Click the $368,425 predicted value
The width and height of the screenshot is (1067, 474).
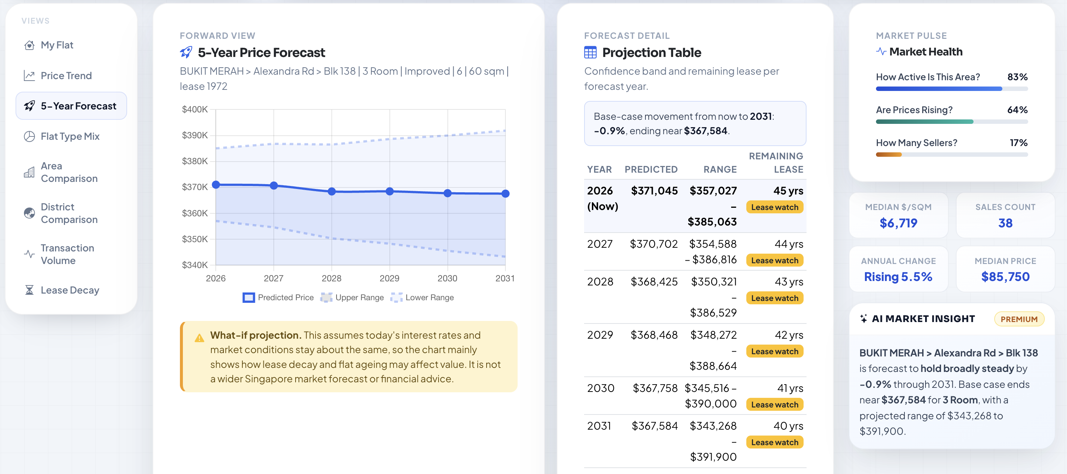[654, 282]
